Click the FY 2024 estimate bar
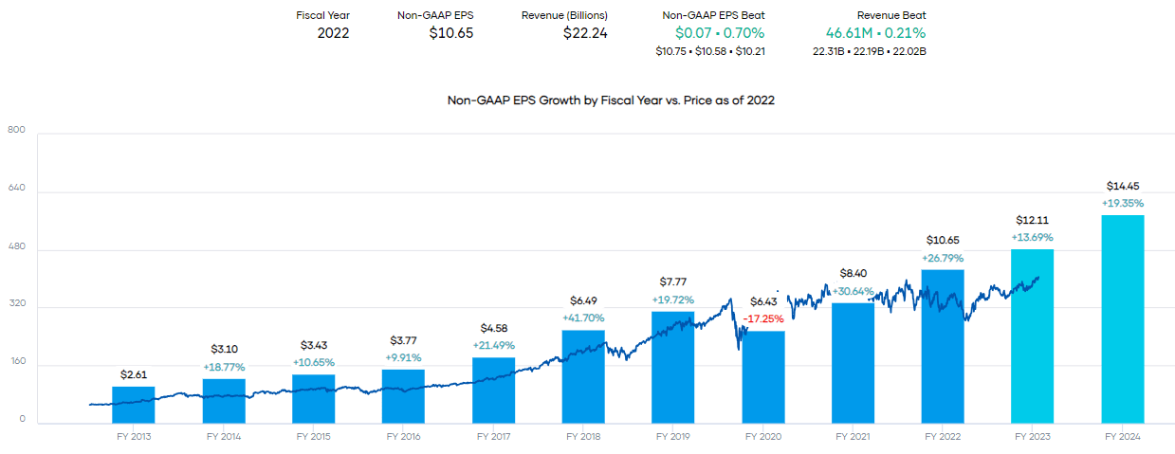1175x454 pixels. pyautogui.click(x=1122, y=319)
